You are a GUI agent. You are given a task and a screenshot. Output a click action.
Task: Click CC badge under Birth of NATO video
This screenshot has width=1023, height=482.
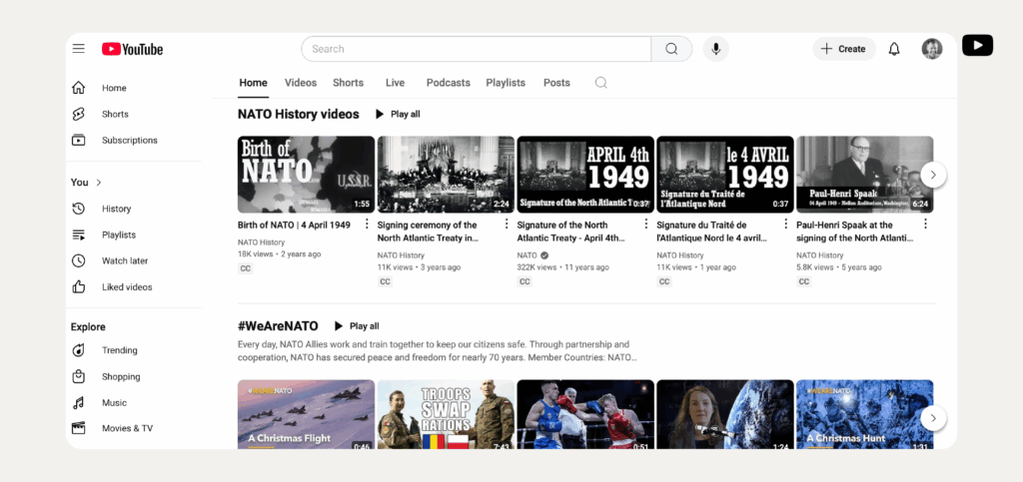[246, 268]
